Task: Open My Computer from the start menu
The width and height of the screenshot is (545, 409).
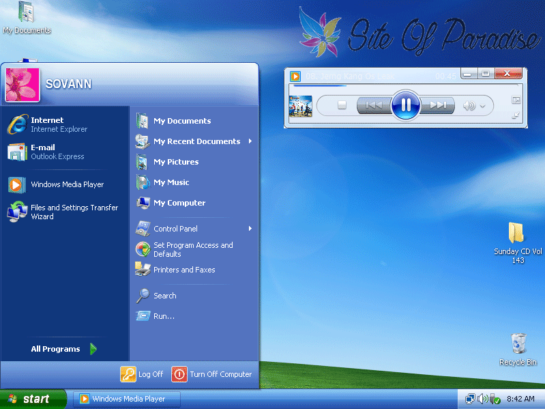Action: coord(194,203)
